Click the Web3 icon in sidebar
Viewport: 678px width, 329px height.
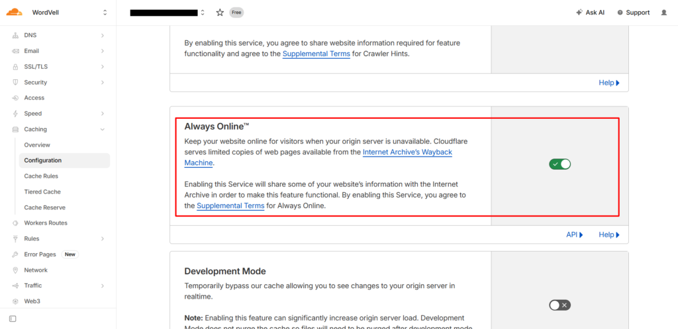[x=16, y=301]
